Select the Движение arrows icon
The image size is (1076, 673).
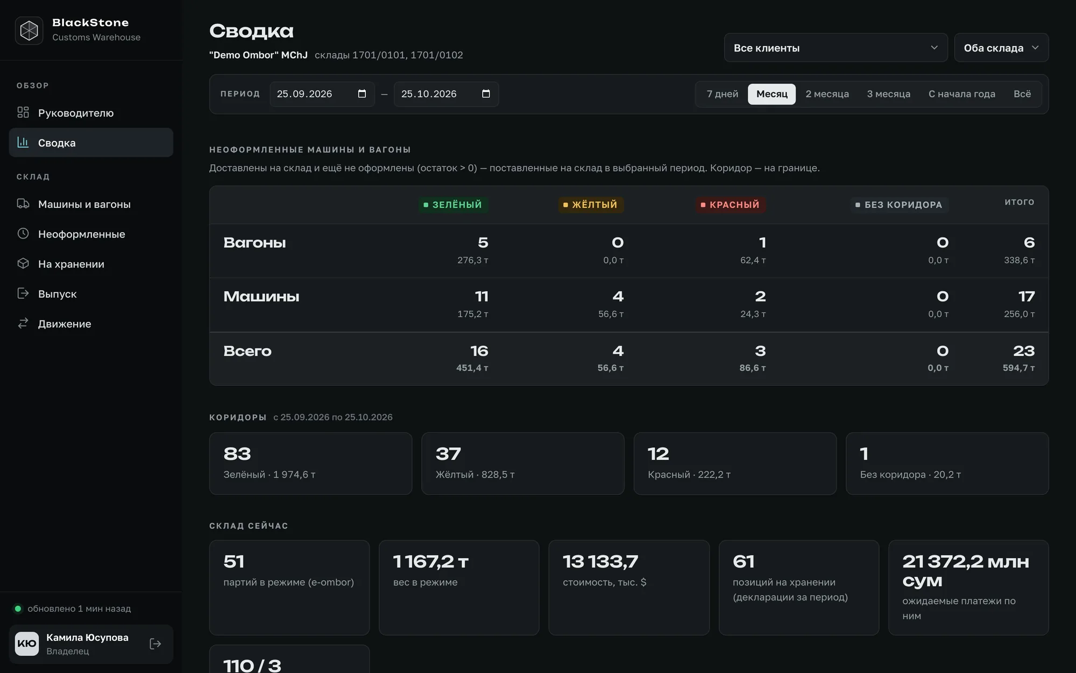pos(23,323)
